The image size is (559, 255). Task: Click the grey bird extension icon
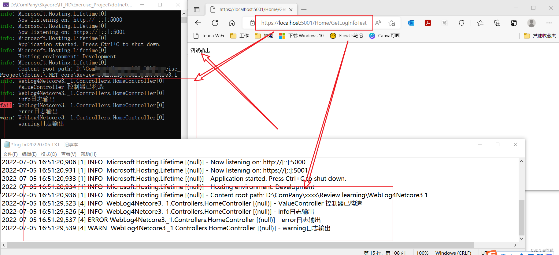tap(445, 23)
